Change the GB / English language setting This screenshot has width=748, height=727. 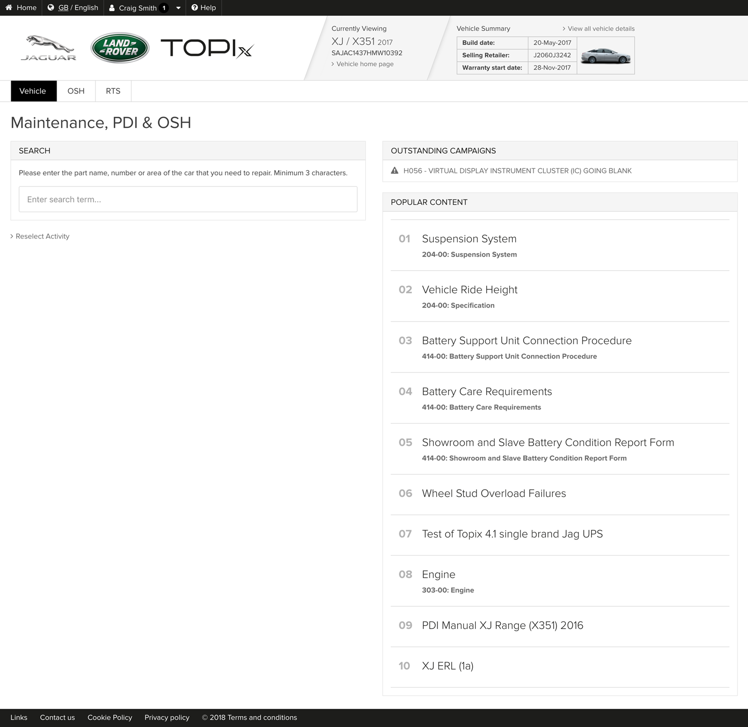73,8
